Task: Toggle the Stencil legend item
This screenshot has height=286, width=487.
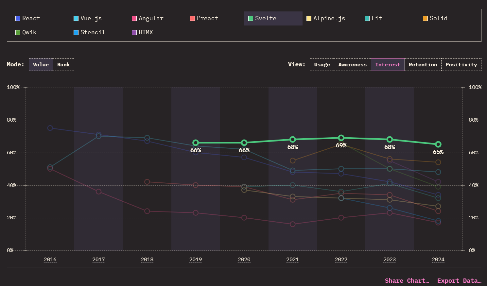Action: click(89, 32)
